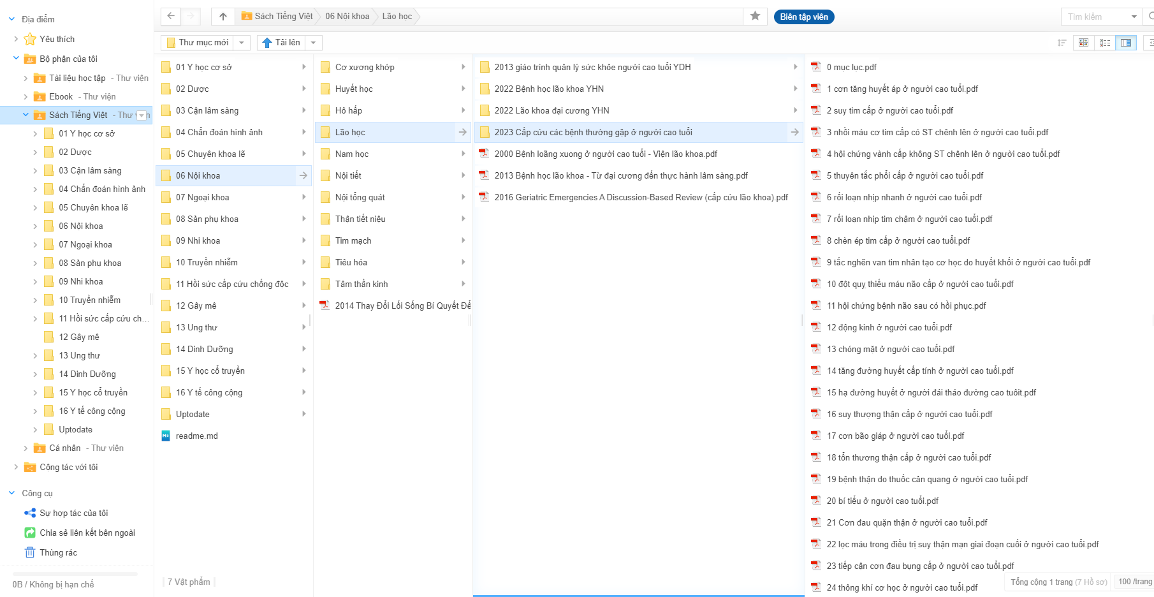Open Cơ xương khớp folder icon
Viewport: 1154px width, 597px height.
325,67
